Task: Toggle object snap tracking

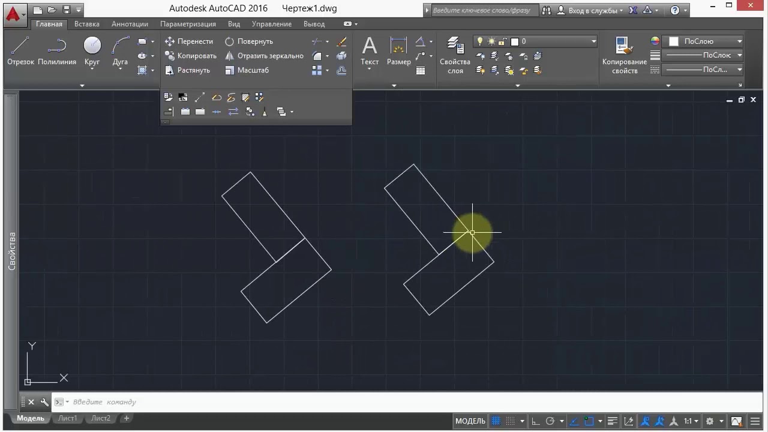Action: coord(574,421)
